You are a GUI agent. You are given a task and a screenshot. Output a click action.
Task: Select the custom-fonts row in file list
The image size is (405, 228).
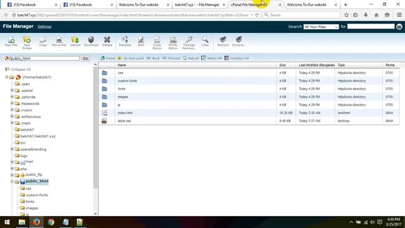point(249,81)
